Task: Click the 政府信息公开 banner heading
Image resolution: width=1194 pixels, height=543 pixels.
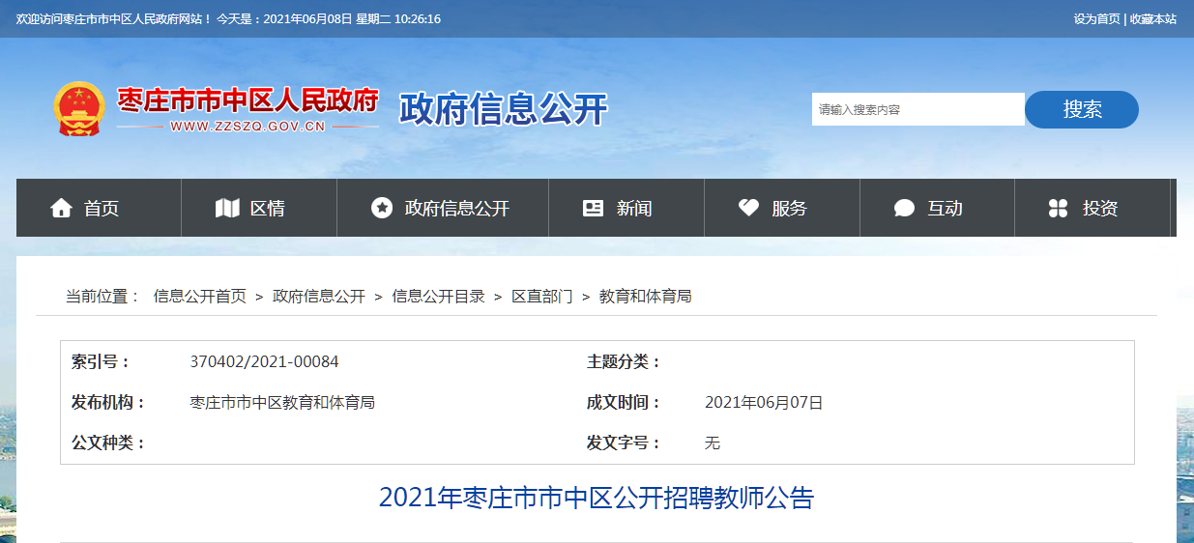Action: click(504, 109)
